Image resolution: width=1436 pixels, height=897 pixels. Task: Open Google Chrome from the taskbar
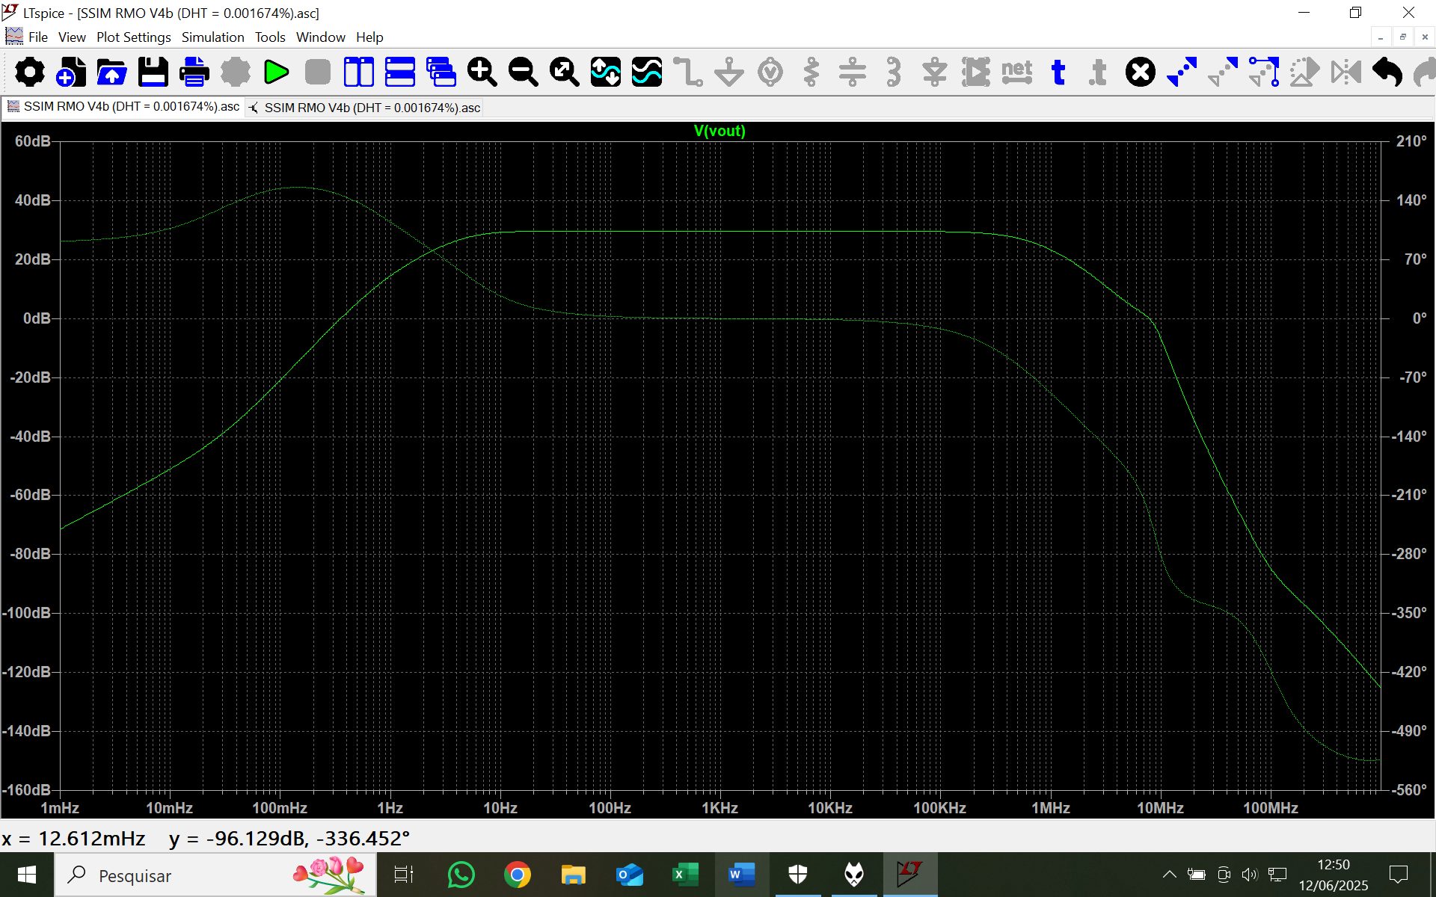click(517, 875)
